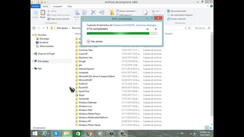Click the Mover a ribbon icon
This screenshot has height=137, width=244.
click(77, 13)
